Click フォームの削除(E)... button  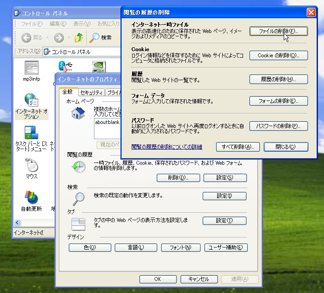tap(279, 101)
